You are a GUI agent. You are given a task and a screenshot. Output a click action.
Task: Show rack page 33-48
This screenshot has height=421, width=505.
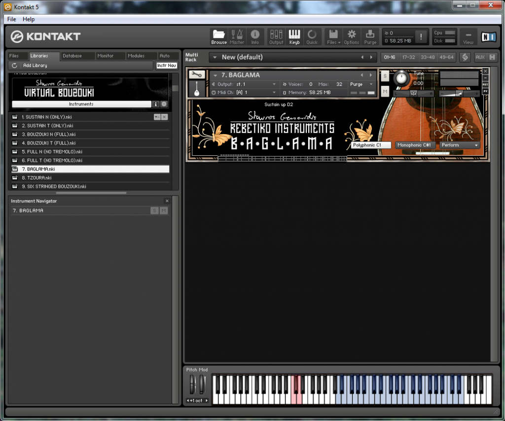pyautogui.click(x=428, y=57)
